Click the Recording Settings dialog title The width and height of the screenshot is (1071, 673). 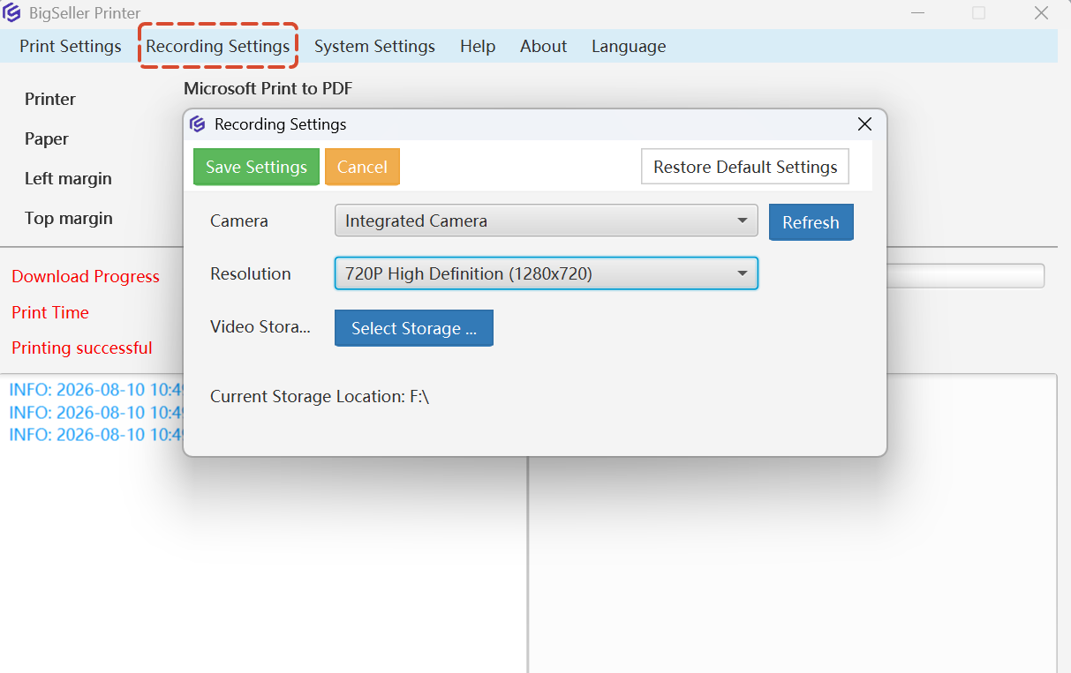point(281,124)
